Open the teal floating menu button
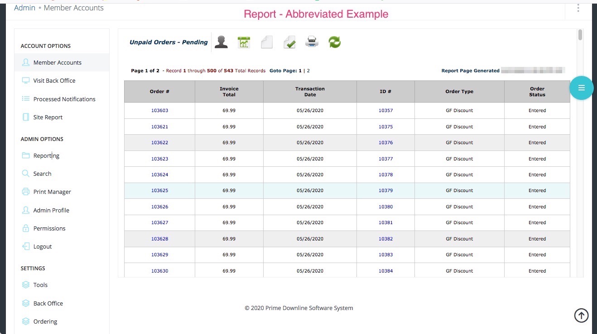This screenshot has height=334, width=597. (582, 88)
